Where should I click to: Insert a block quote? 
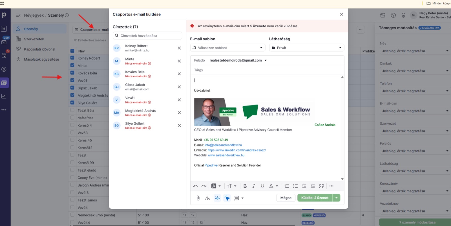(x=322, y=186)
